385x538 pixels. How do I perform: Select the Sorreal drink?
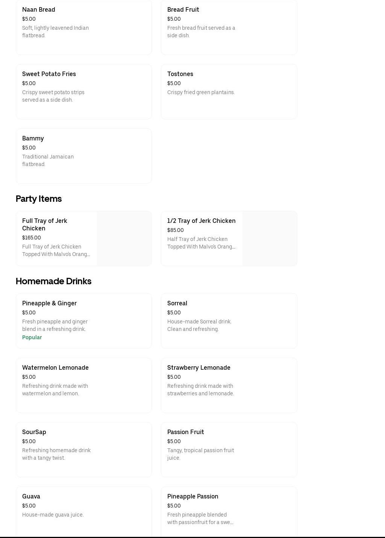pos(229,320)
